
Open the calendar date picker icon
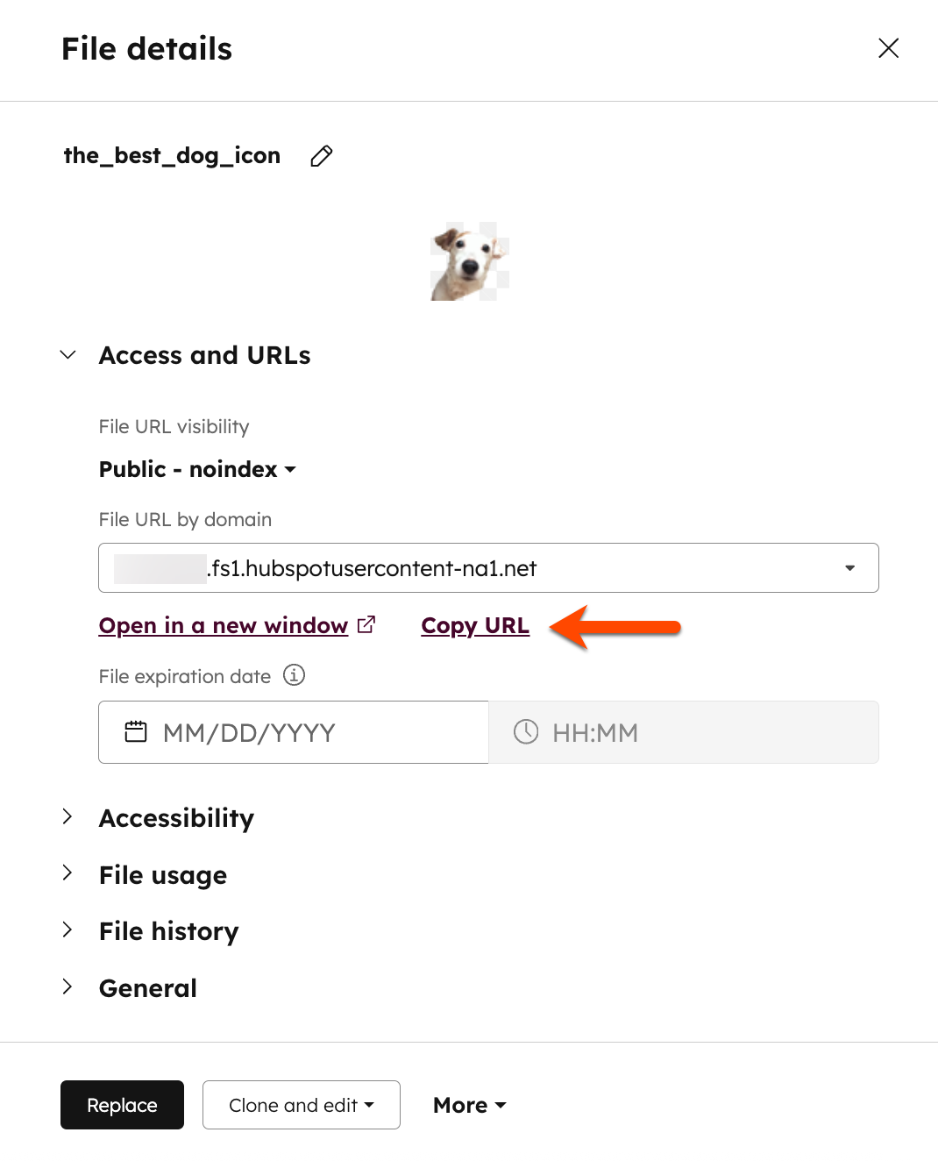(136, 731)
